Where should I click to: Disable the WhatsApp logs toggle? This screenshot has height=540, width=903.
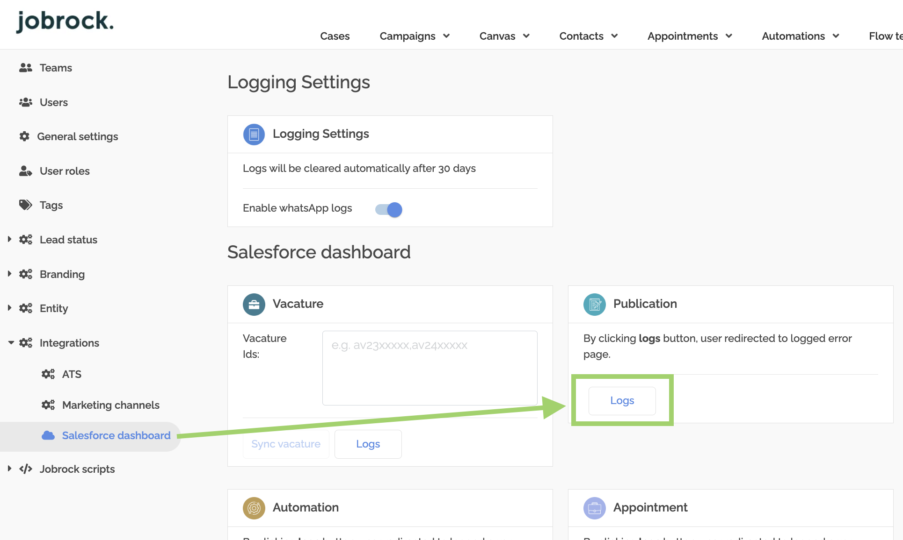tap(389, 210)
